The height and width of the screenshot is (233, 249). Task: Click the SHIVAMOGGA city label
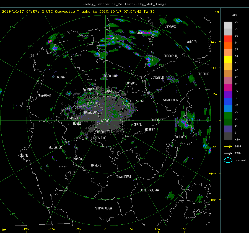[103, 208]
